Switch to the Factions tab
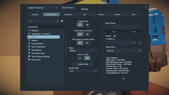This screenshot has width=169, height=95. tap(101, 15)
